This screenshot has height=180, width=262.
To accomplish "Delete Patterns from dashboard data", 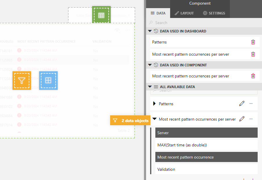I will click(253, 42).
